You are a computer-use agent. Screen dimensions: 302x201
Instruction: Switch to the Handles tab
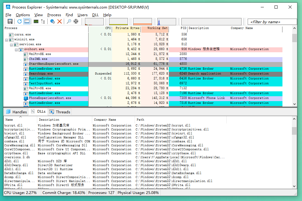pyautogui.click(x=16, y=112)
